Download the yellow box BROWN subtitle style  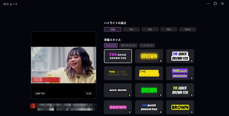[x=192, y=112]
